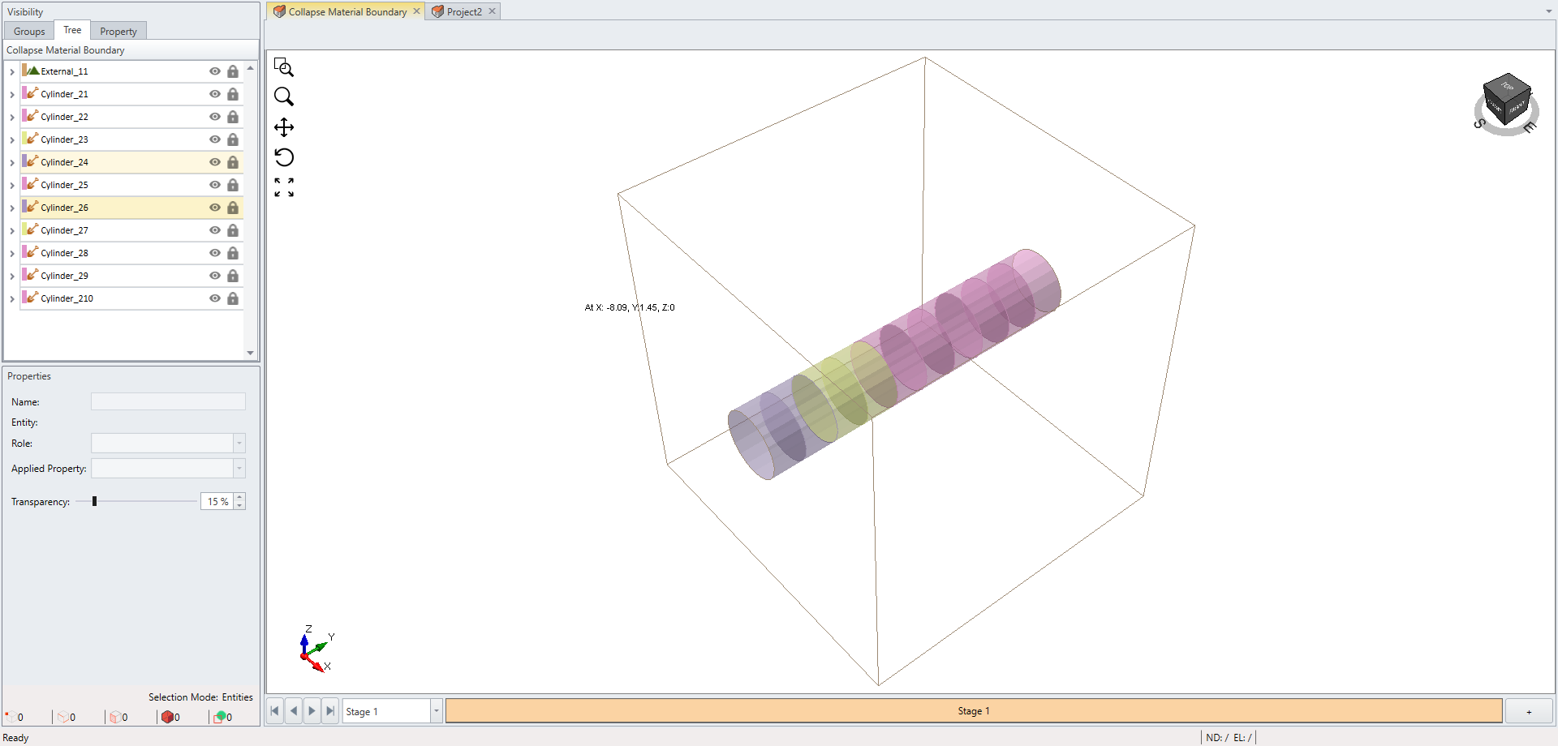Open the Stage 1 dropdown list
The width and height of the screenshot is (1558, 746).
tap(436, 711)
